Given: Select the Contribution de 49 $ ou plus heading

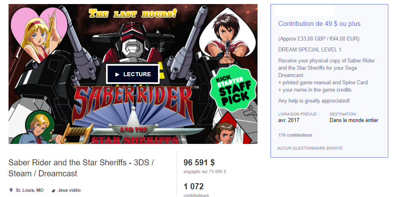Looking at the screenshot, I should point(319,24).
